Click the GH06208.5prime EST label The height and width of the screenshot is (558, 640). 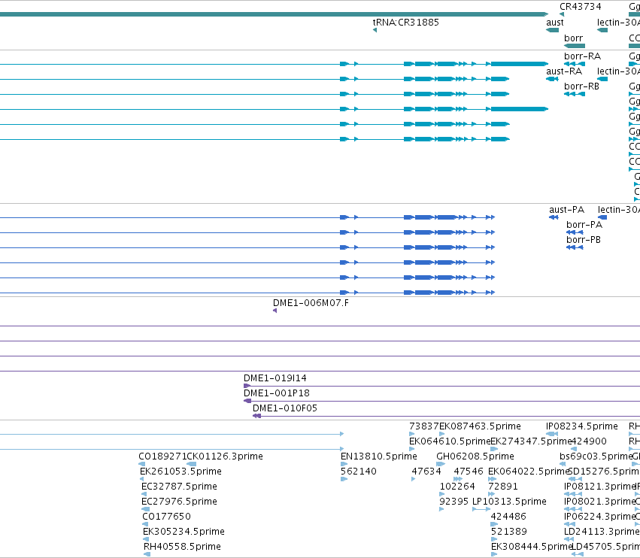475,456
